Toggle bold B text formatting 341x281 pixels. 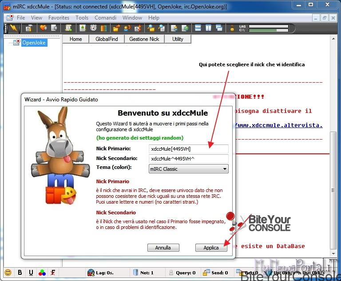(20, 273)
